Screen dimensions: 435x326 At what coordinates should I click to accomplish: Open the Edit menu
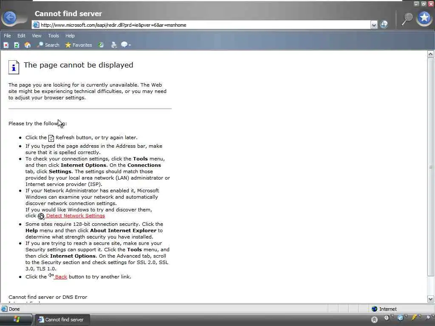pyautogui.click(x=21, y=36)
